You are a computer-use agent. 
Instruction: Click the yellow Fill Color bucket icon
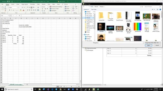(x=21, y=10)
